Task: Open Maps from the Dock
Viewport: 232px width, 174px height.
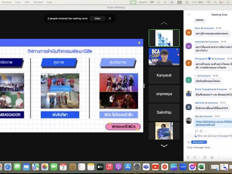Action: tap(36, 167)
